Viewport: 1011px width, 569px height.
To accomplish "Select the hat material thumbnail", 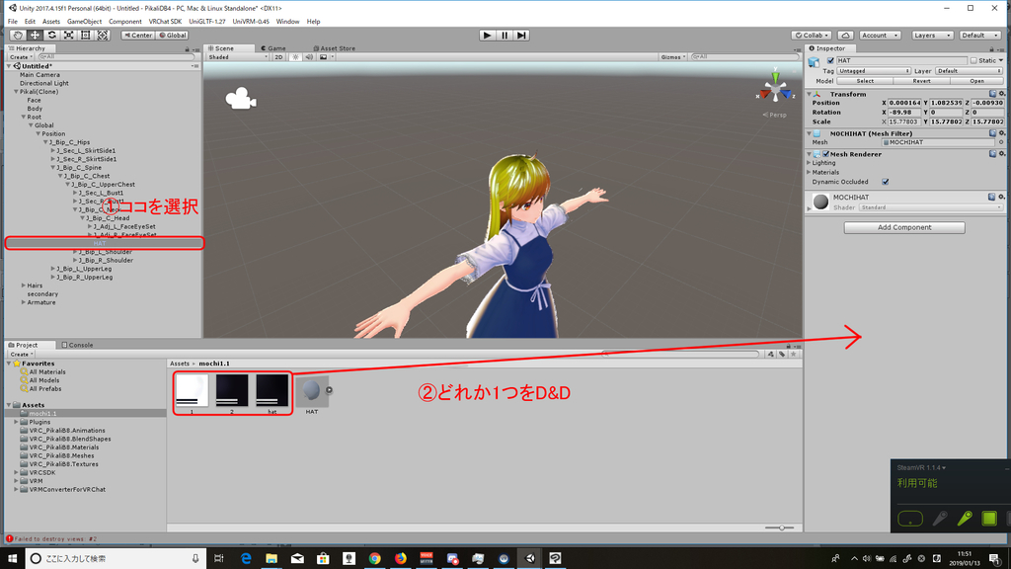I will (x=272, y=393).
